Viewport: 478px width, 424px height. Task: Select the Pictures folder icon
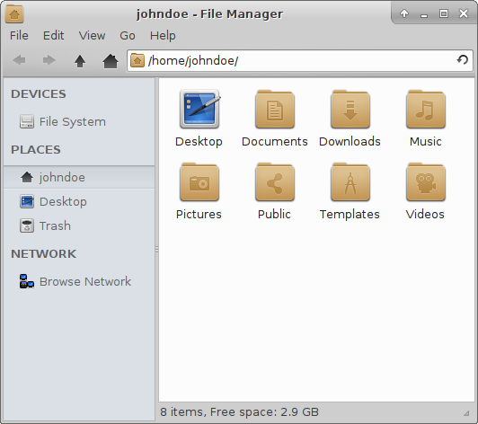tap(199, 182)
